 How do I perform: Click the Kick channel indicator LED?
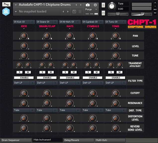coord(24,29)
